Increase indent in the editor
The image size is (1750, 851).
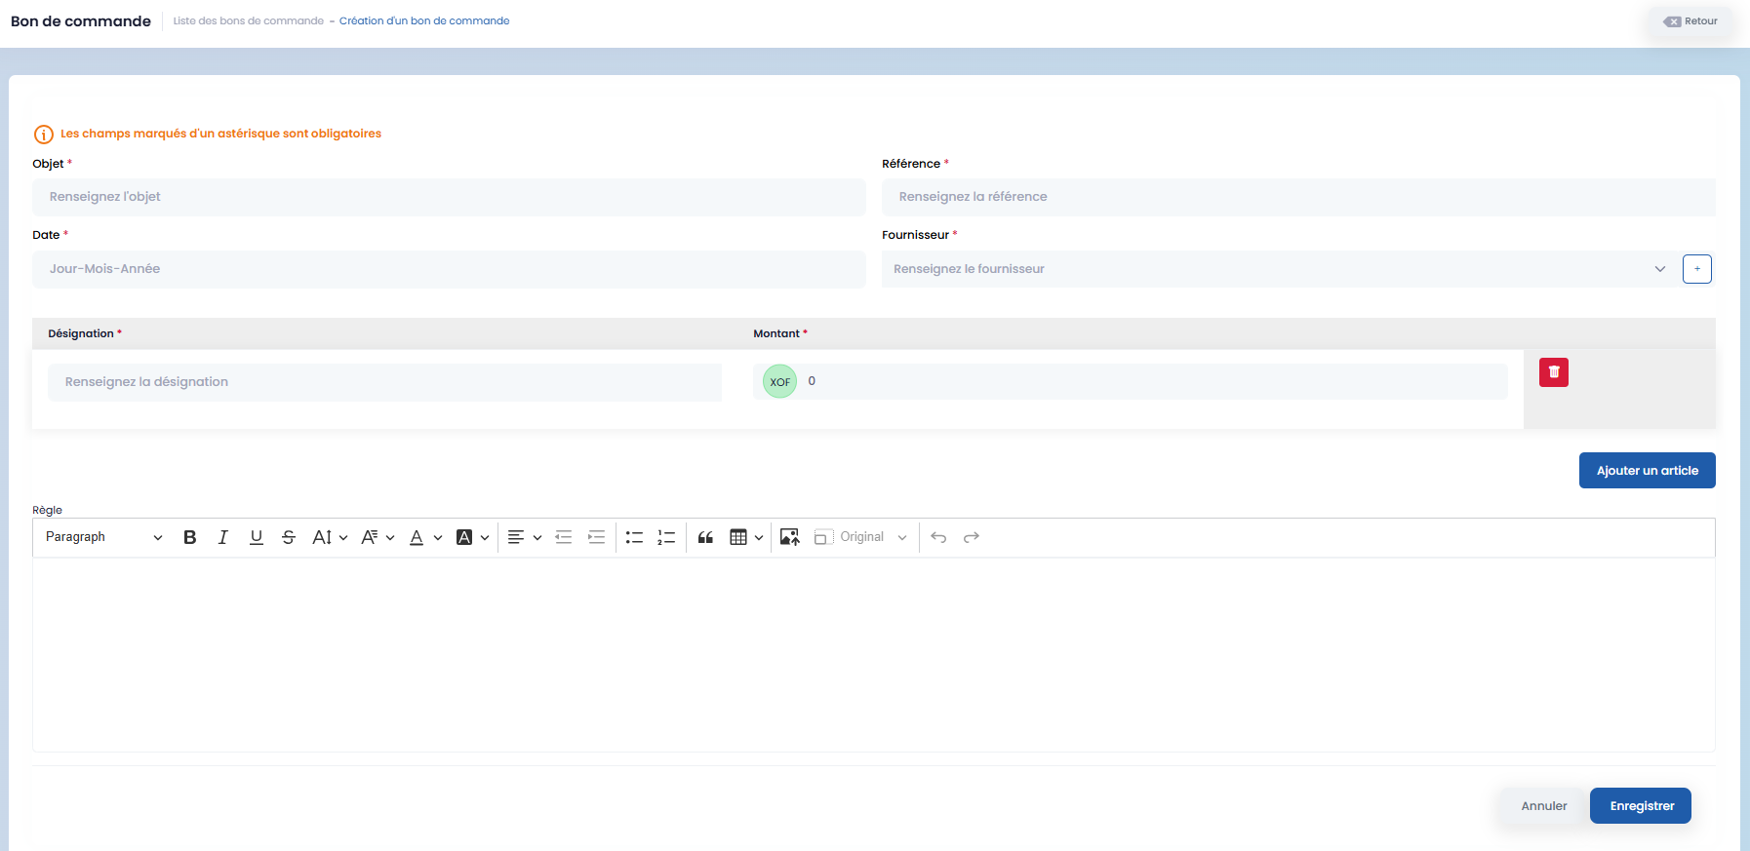pos(596,537)
